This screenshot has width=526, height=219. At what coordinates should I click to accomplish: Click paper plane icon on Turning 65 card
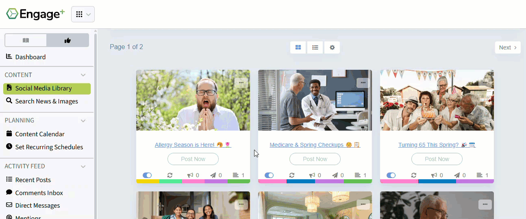[457, 175]
